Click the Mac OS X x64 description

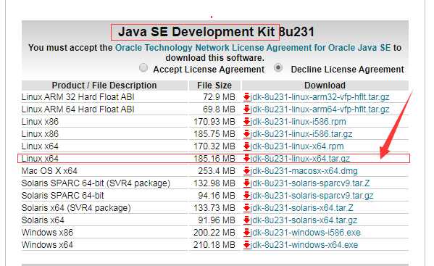coord(49,171)
